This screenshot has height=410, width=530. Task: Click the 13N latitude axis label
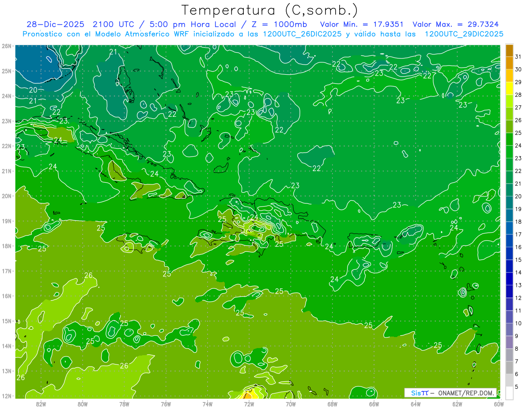pos(7,371)
